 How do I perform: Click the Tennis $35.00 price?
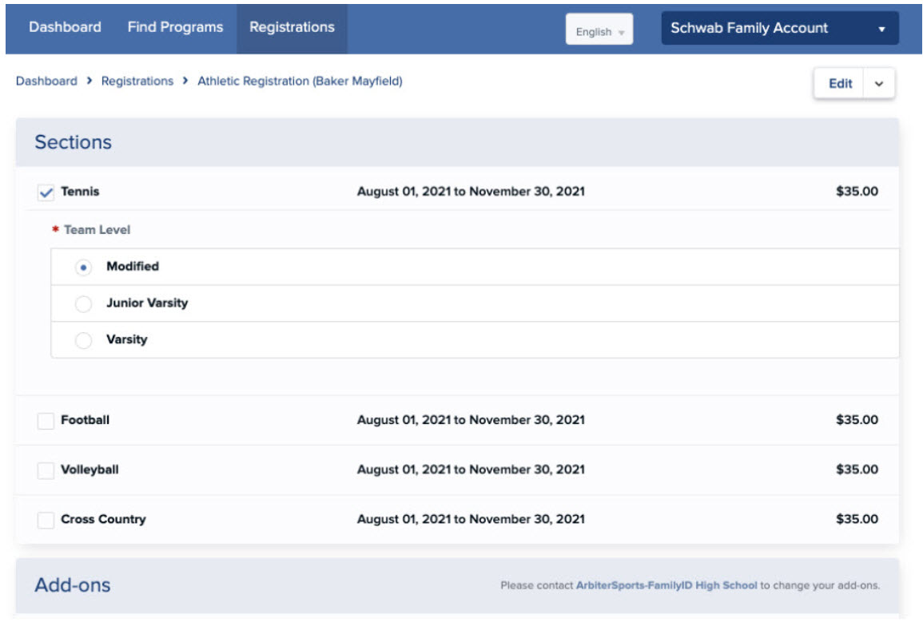pyautogui.click(x=857, y=192)
